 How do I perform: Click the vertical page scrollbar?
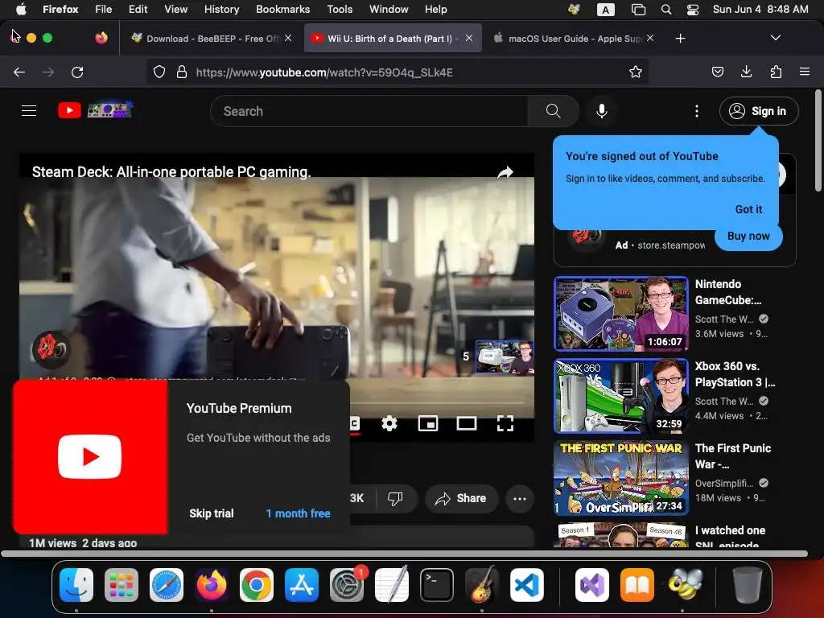pyautogui.click(x=818, y=141)
